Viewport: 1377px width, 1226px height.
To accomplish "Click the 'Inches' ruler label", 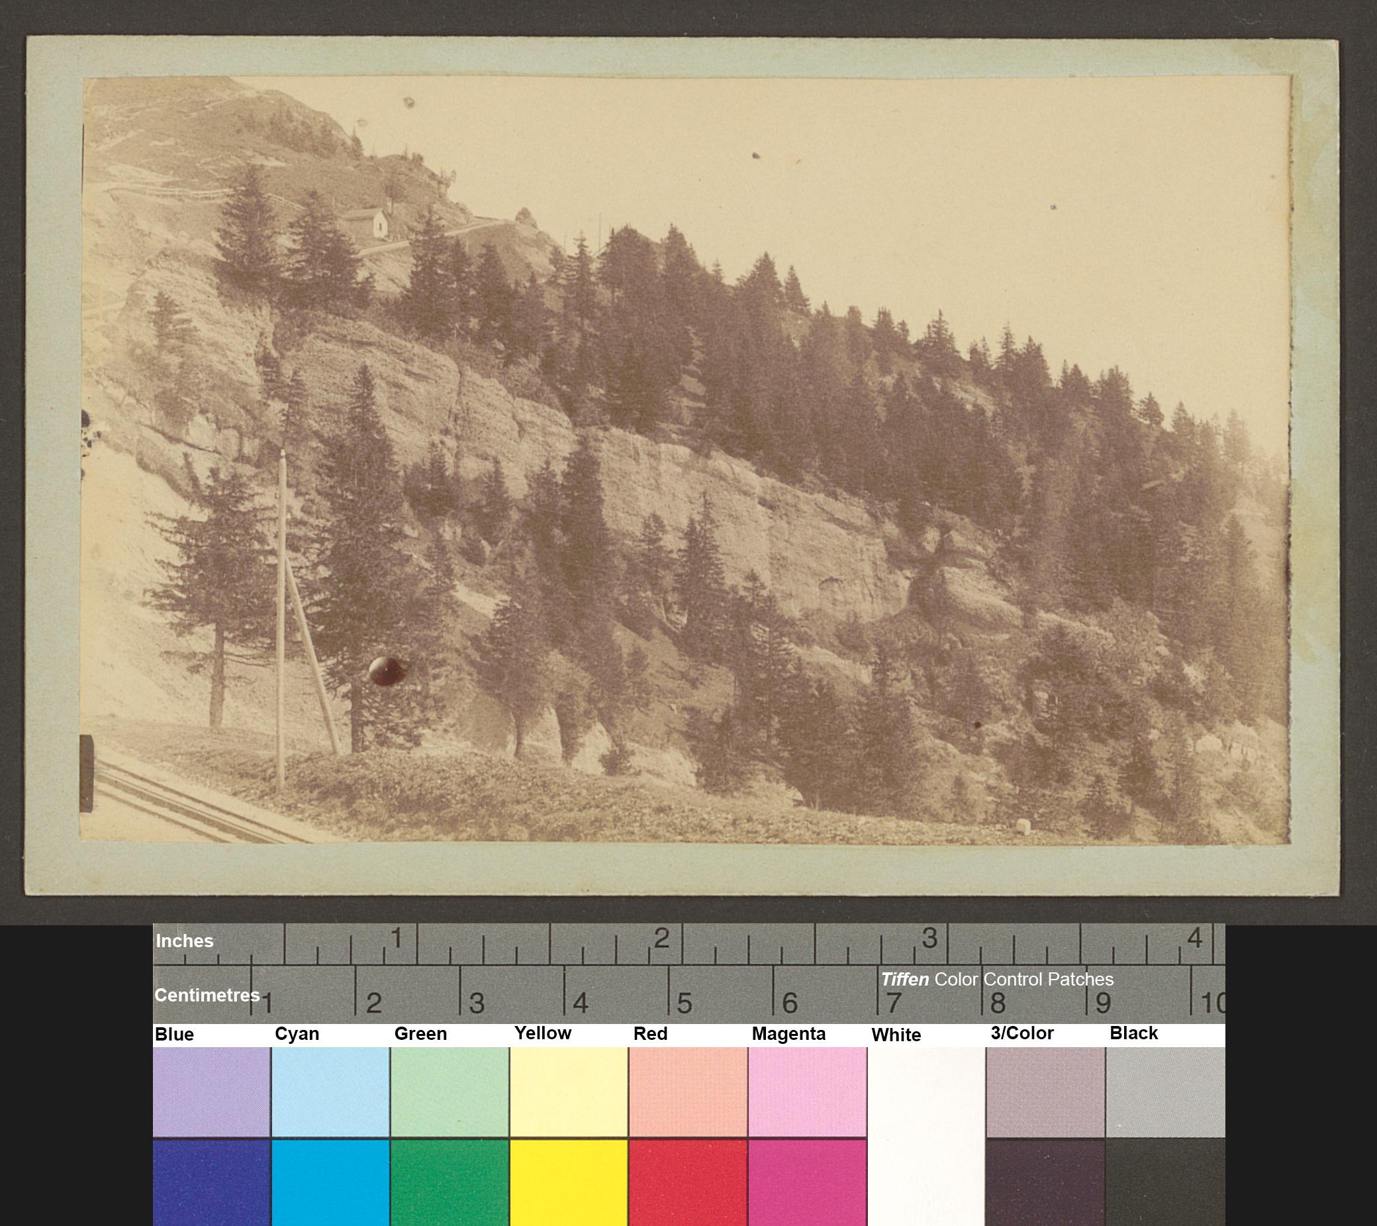I will click(184, 941).
